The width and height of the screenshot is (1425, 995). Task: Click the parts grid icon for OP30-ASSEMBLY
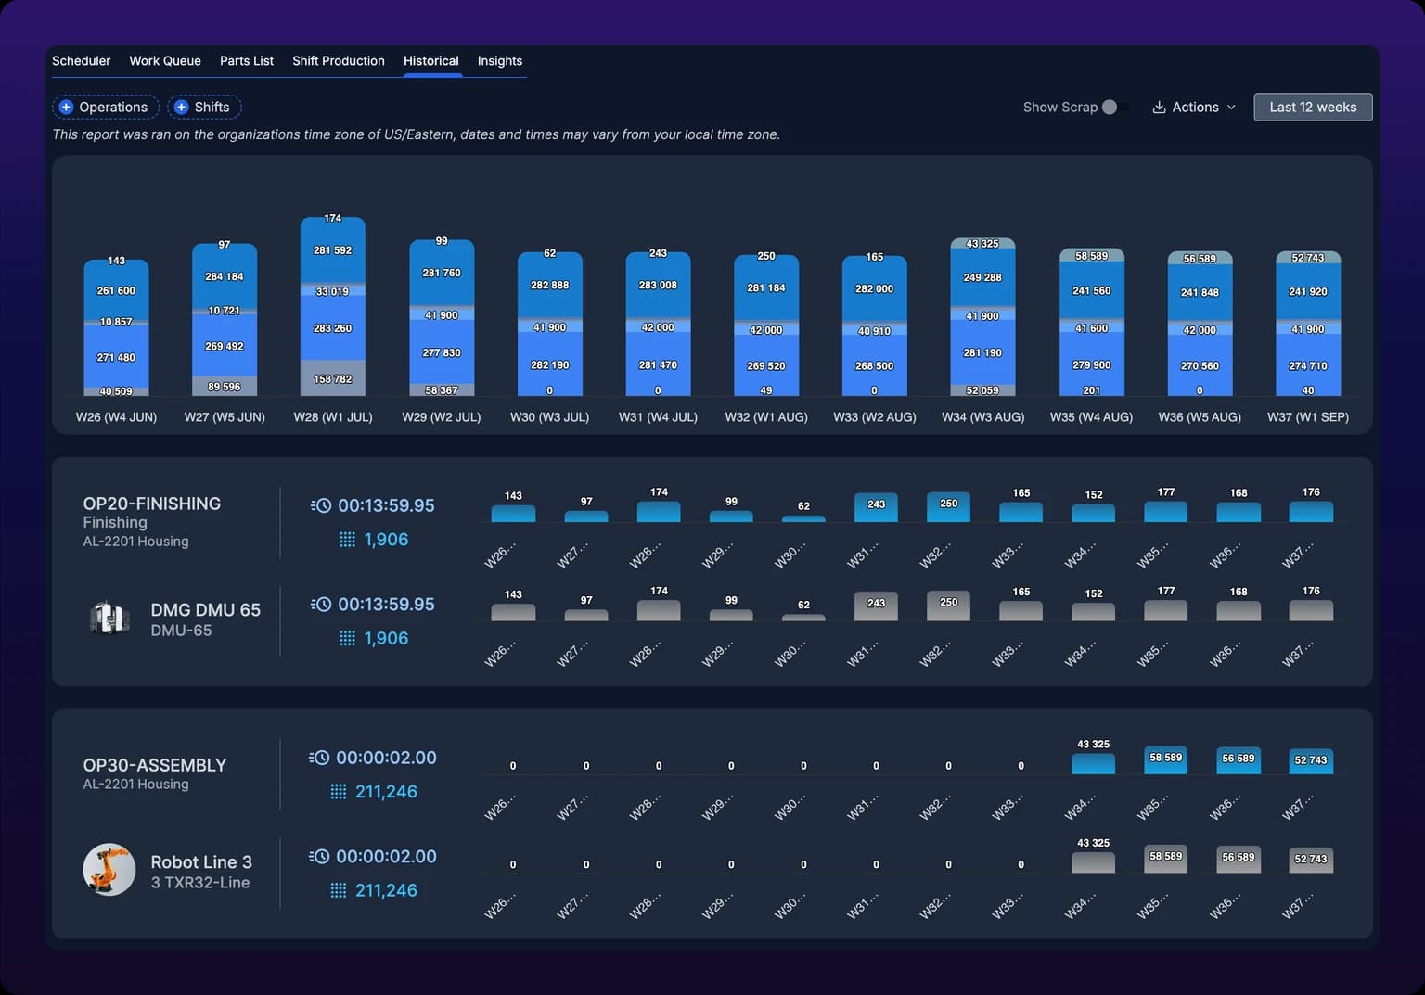pos(339,792)
